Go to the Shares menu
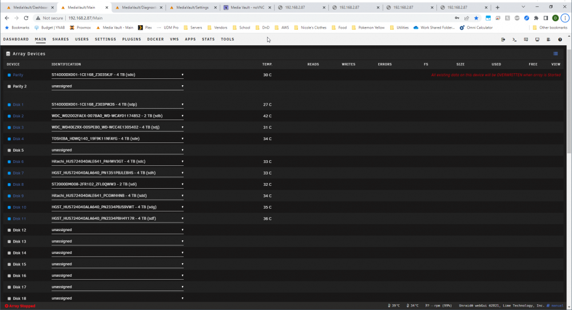The height and width of the screenshot is (310, 572). pos(61,39)
